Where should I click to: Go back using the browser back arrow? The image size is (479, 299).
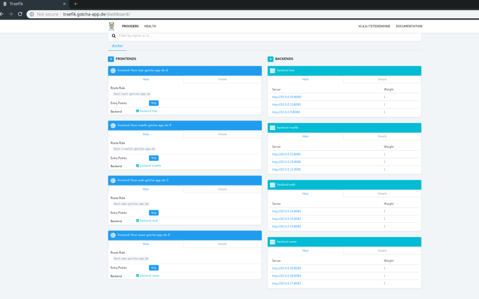2,14
